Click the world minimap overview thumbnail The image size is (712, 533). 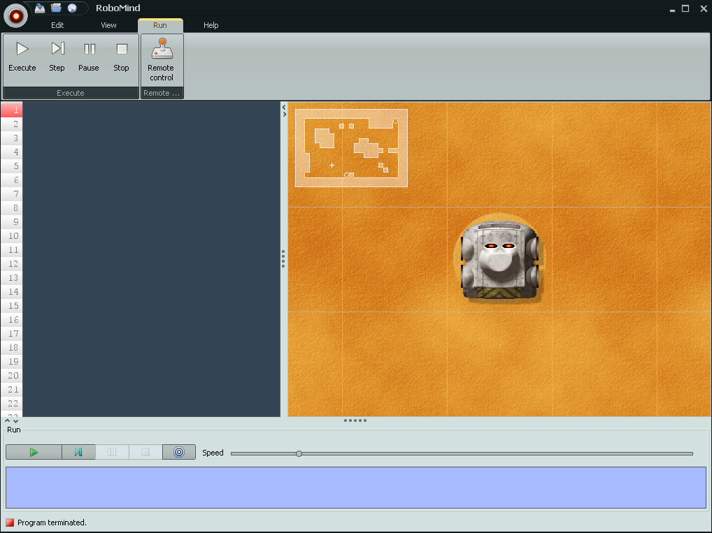(x=351, y=148)
